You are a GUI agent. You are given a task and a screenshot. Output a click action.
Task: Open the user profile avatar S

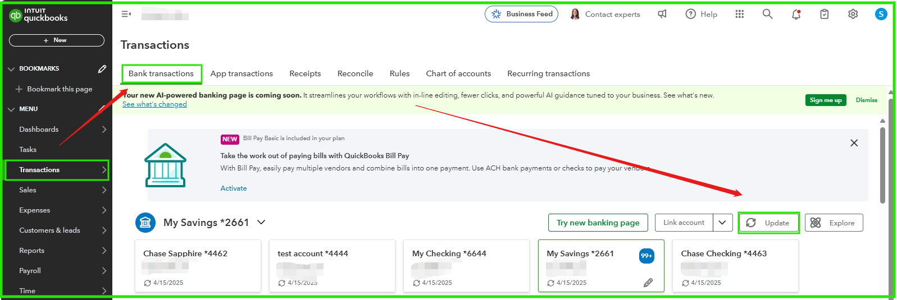881,14
